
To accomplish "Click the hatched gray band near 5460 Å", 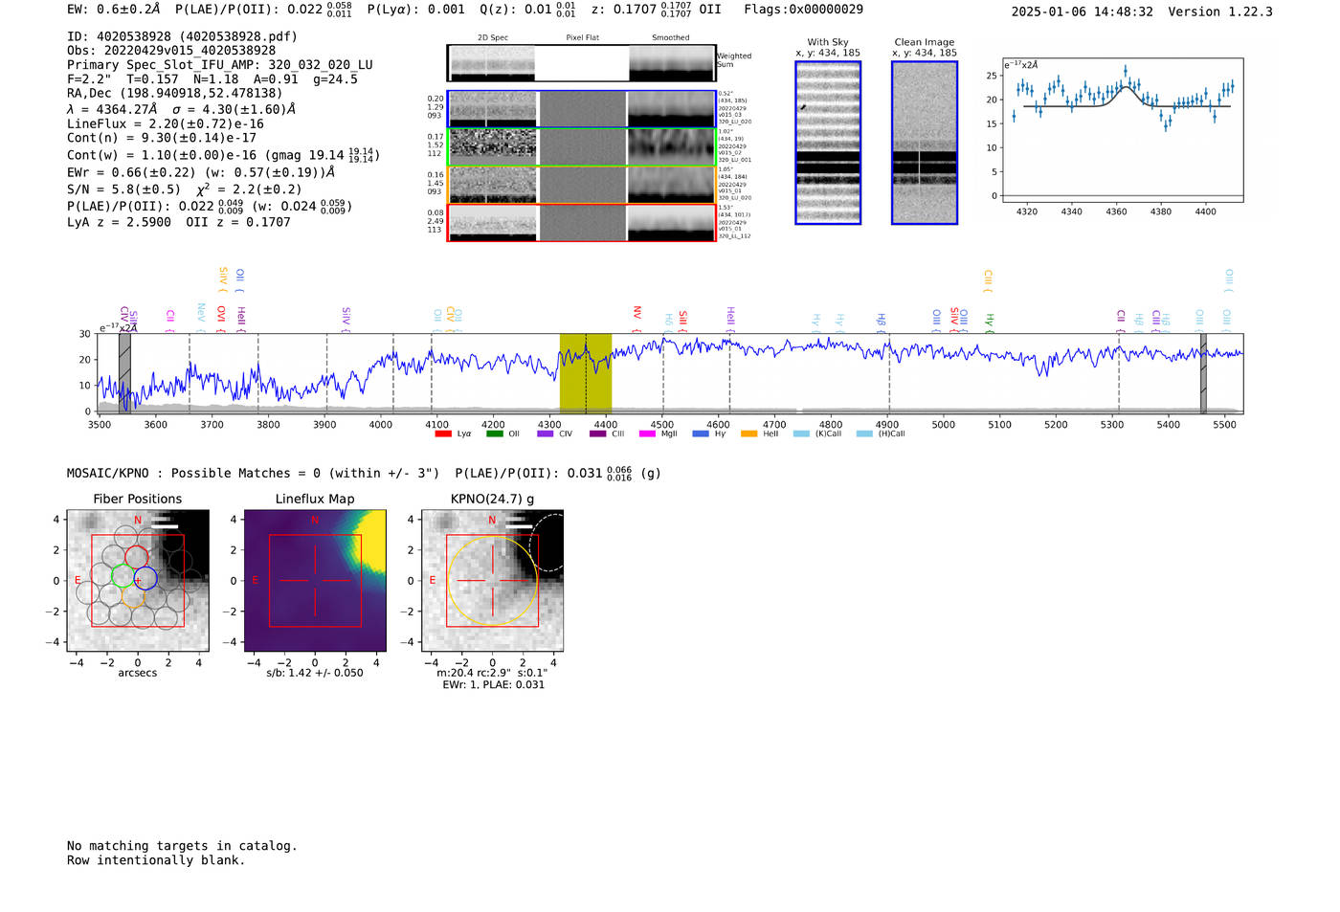I will click(1204, 372).
